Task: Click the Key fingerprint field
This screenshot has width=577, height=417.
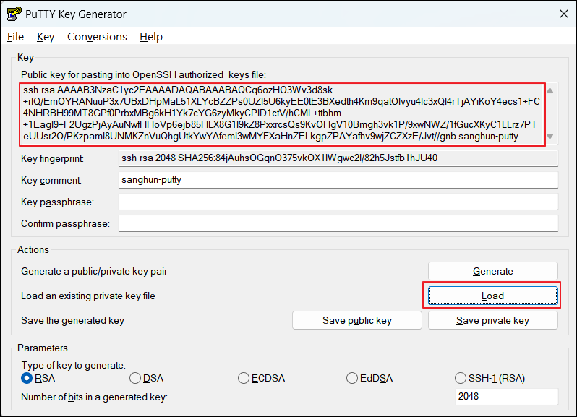Action: click(338, 158)
